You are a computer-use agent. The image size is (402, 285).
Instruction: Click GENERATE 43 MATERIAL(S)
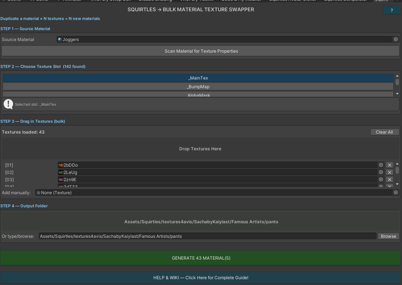(x=201, y=258)
